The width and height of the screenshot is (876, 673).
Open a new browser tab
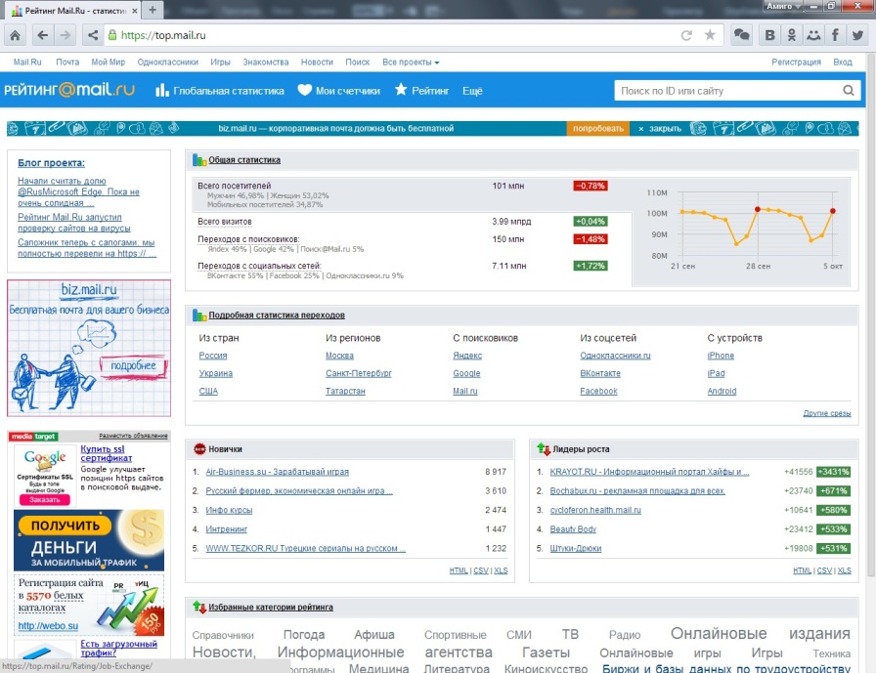click(153, 9)
